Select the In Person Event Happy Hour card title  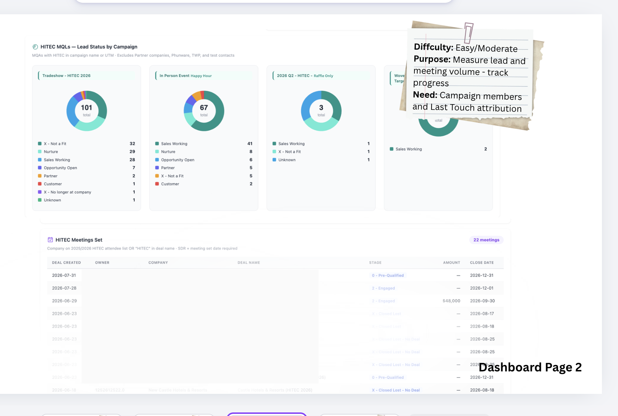pos(185,76)
